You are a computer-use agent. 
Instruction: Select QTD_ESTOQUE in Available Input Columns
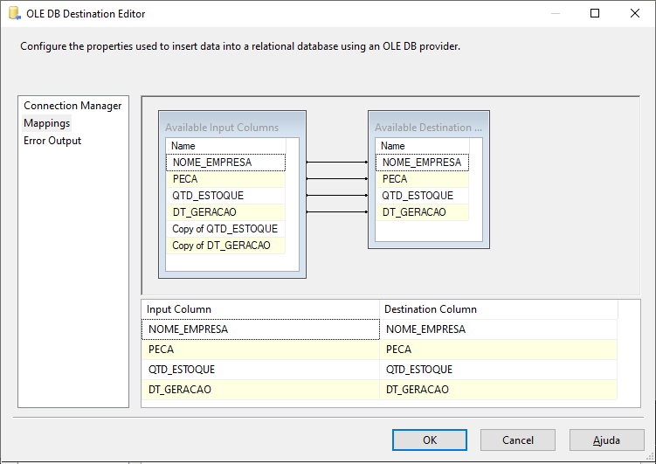point(226,196)
